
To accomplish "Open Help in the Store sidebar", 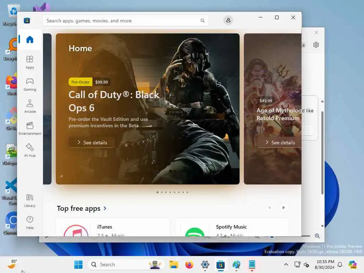I will point(30,223).
